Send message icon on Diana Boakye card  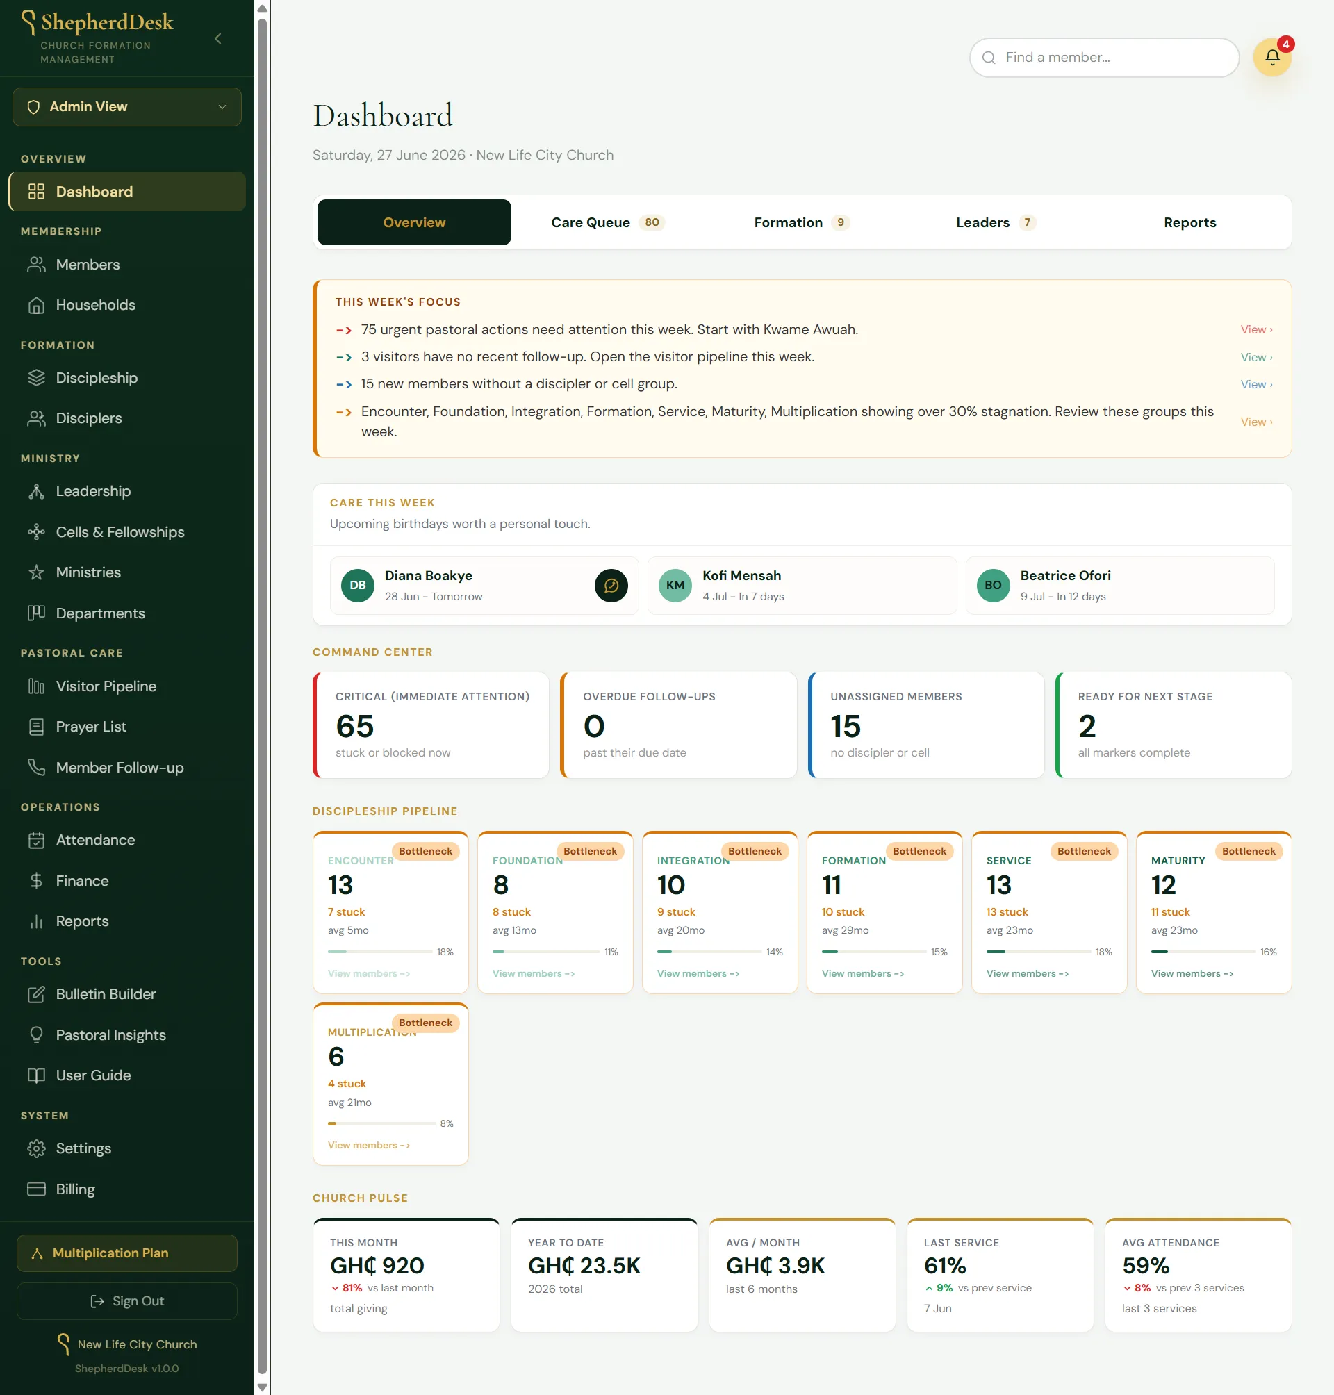pos(611,586)
